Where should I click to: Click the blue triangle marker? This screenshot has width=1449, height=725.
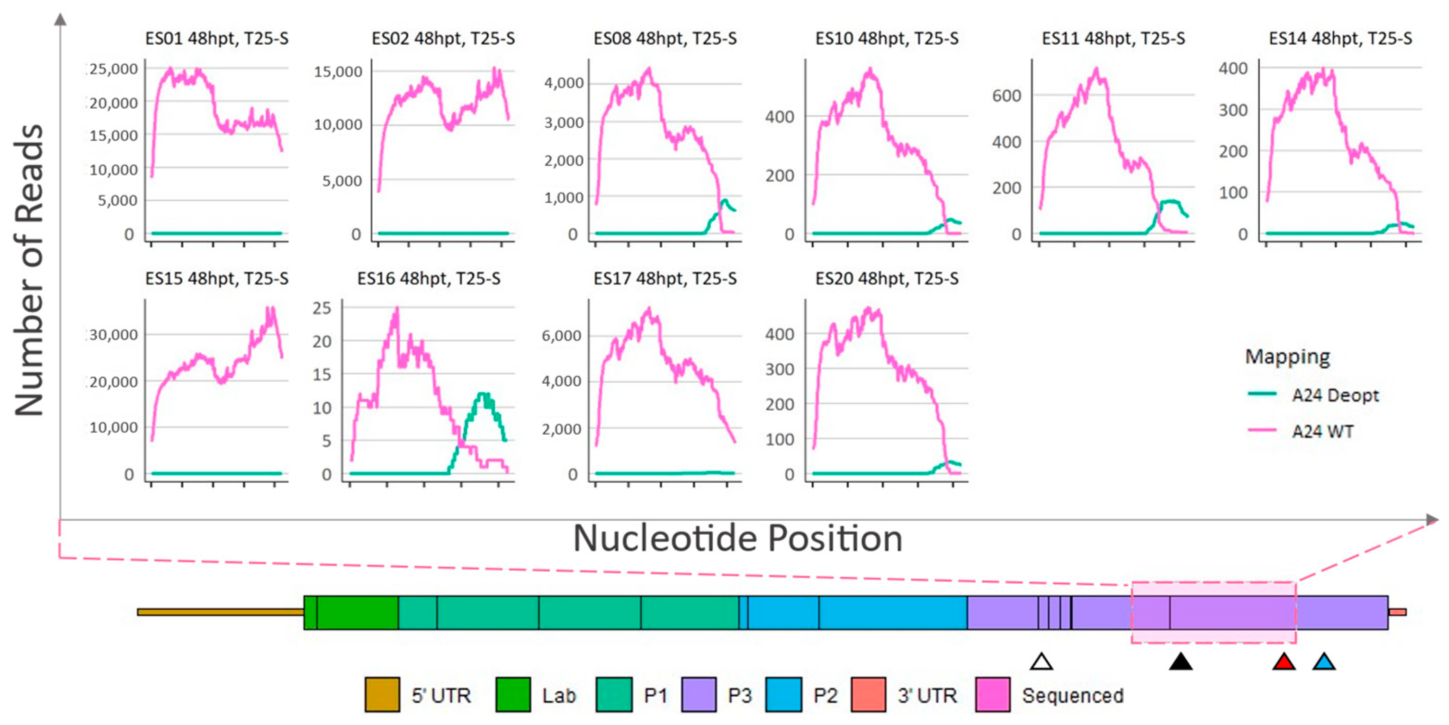pyautogui.click(x=1324, y=662)
